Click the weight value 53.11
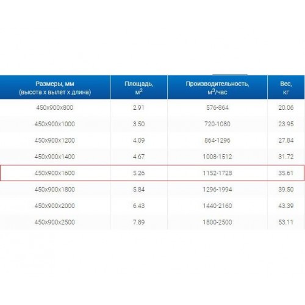The image size is (305, 305). pyautogui.click(x=286, y=222)
